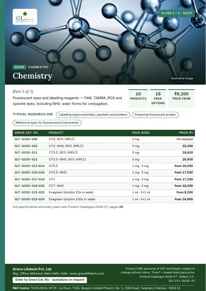Click the from 24,600 price

point(184,199)
